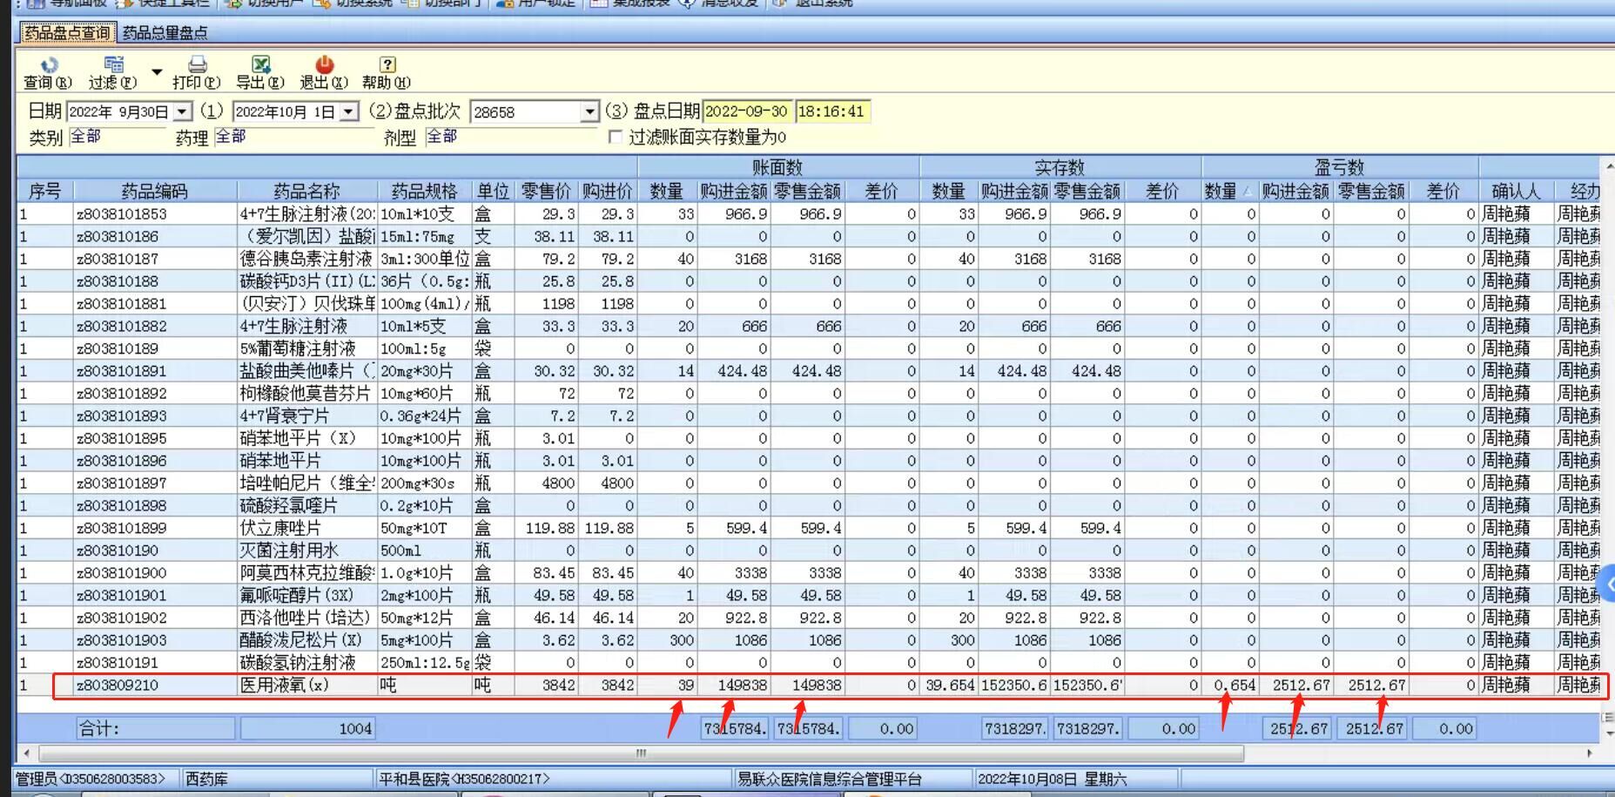Select the drug code cell z8038101853
Screen dimensions: 1615x797
(x=155, y=214)
